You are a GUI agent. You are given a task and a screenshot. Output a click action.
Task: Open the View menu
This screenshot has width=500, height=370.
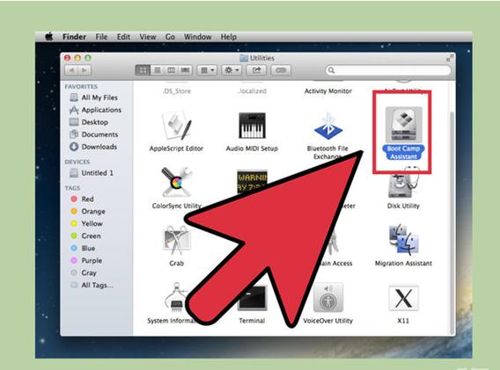[x=148, y=37]
